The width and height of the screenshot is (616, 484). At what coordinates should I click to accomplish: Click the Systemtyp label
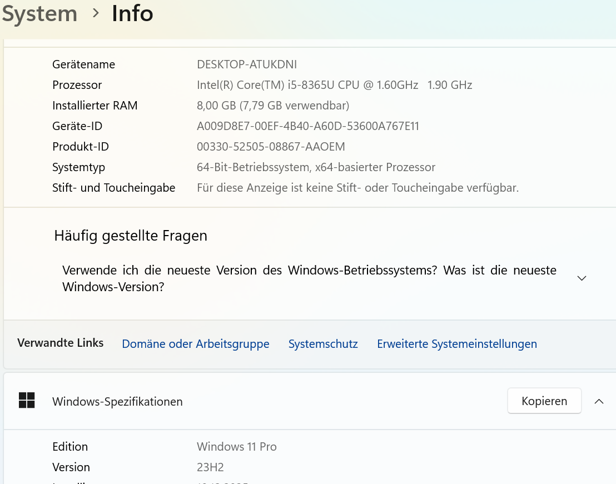pos(78,168)
